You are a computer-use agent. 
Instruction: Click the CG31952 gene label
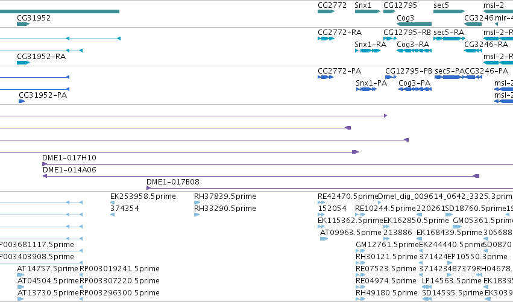[34, 17]
